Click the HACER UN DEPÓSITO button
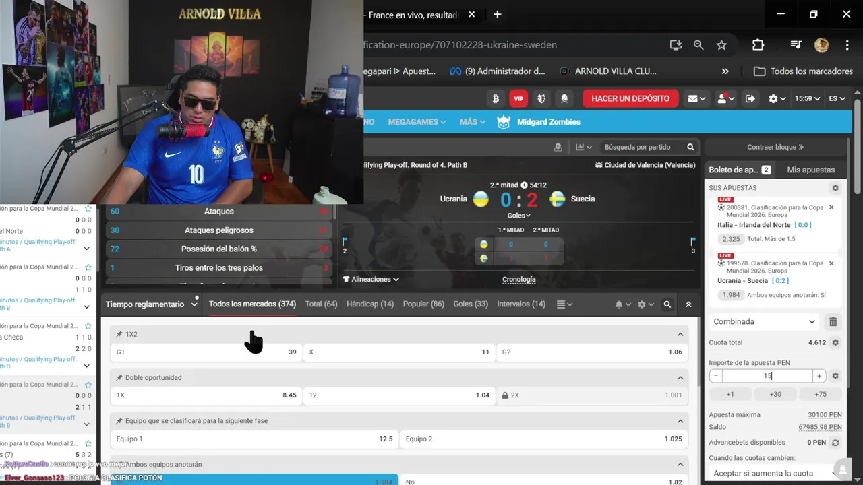The image size is (863, 485). (630, 98)
